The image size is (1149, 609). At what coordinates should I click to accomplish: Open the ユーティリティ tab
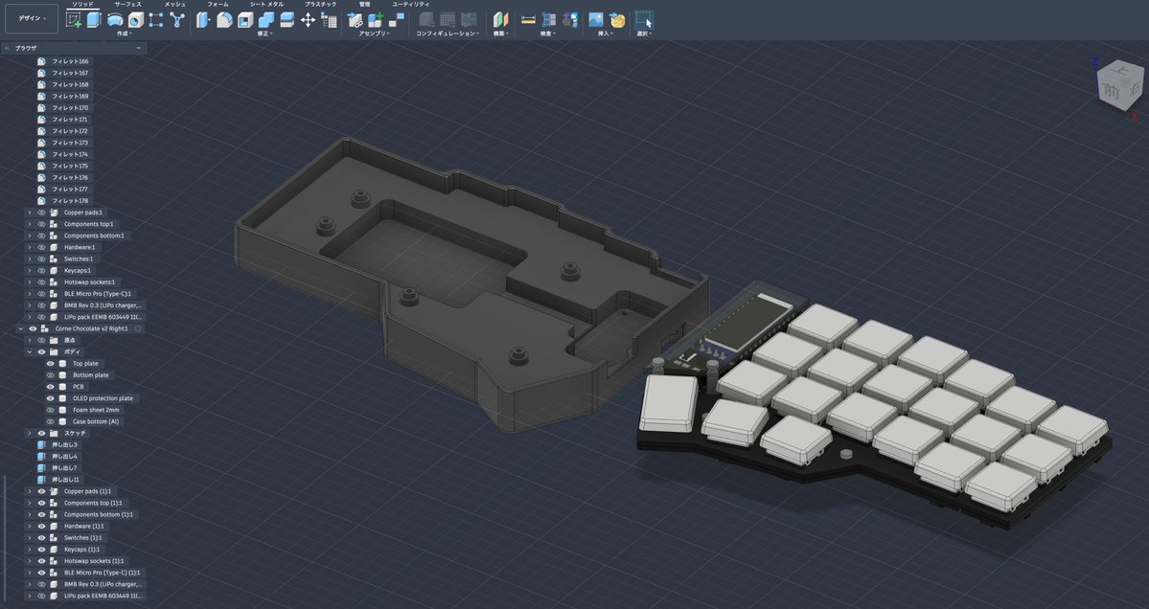410,5
